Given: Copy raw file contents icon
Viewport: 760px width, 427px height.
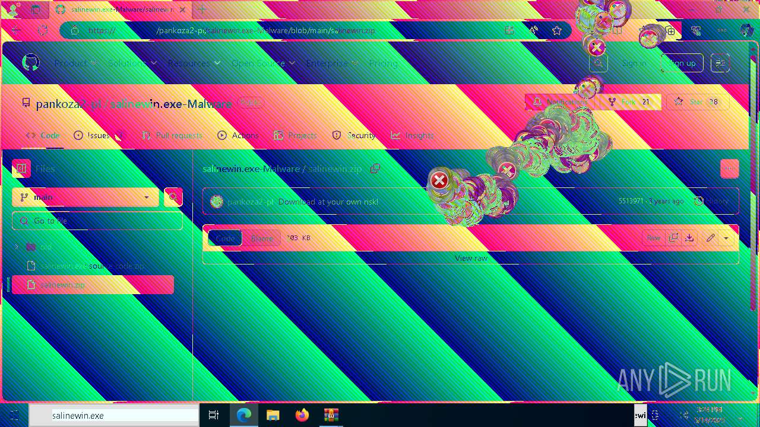Looking at the screenshot, I should 673,238.
